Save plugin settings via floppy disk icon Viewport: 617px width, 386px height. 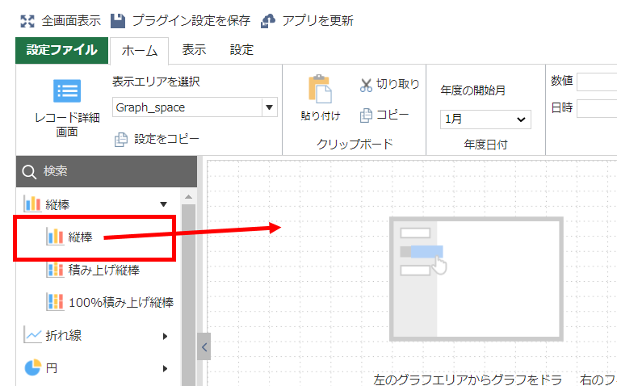click(x=118, y=21)
